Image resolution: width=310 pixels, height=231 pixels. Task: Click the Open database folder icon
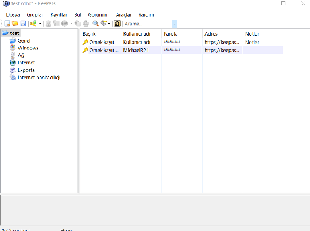coord(15,24)
